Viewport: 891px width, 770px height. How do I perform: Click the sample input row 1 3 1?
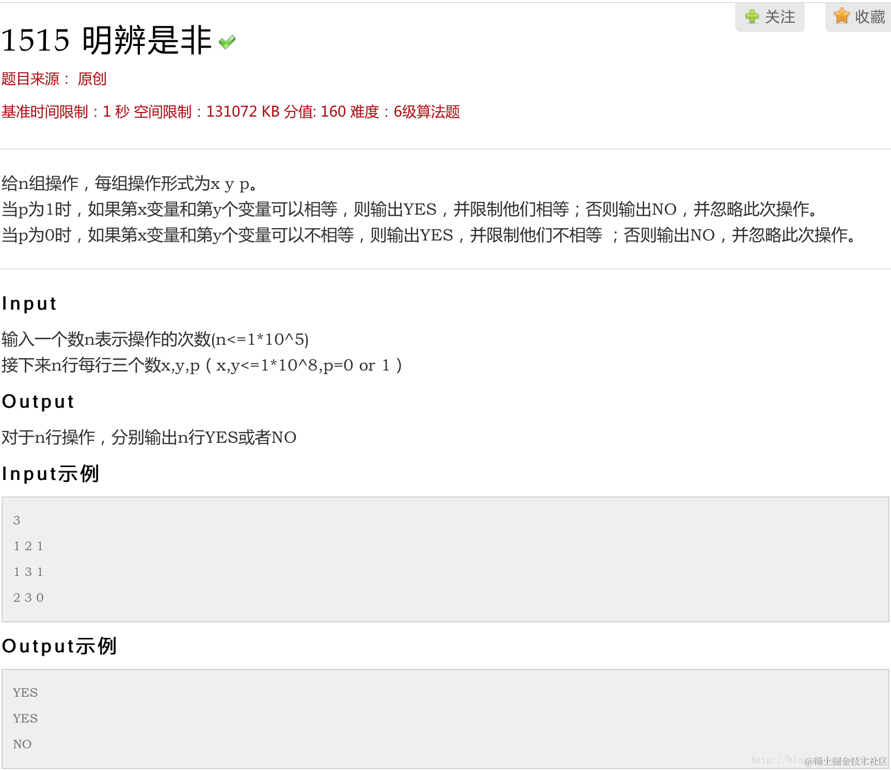pos(28,572)
